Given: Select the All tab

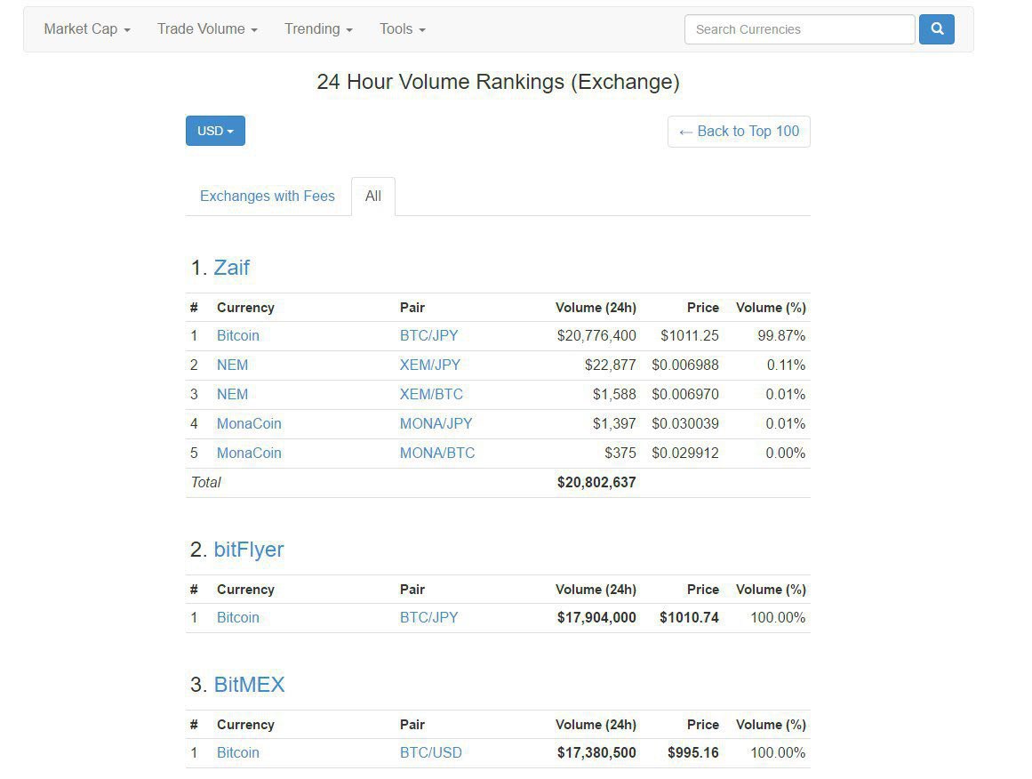Looking at the screenshot, I should (x=373, y=197).
